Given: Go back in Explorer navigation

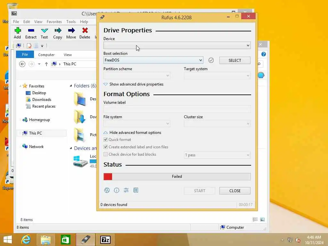Looking at the screenshot, I should click(x=22, y=64).
